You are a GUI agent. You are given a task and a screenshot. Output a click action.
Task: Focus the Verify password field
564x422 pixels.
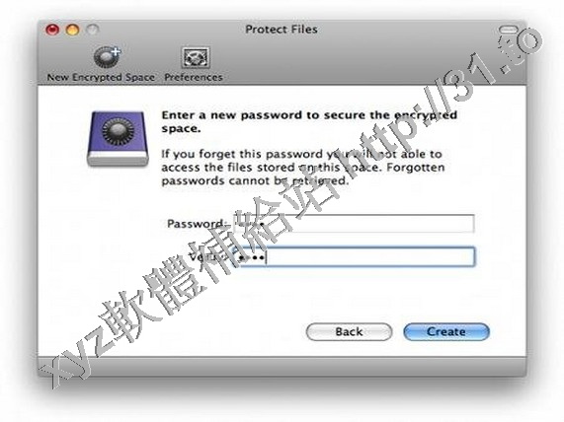point(354,256)
